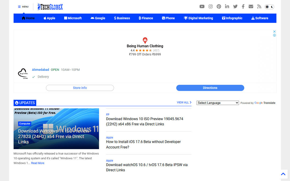
Task: Open the Infographic menu category
Action: tap(232, 18)
